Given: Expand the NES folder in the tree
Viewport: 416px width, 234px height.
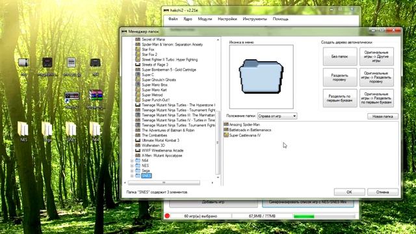Looking at the screenshot, I should pyautogui.click(x=132, y=166).
